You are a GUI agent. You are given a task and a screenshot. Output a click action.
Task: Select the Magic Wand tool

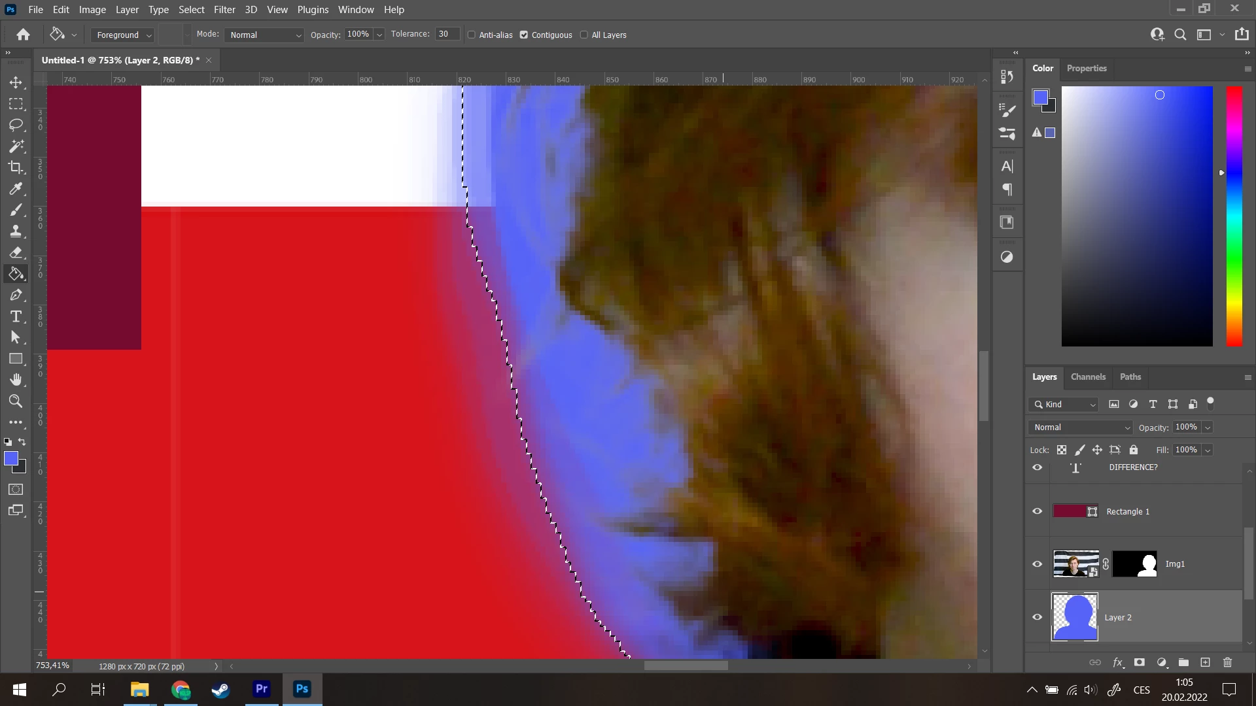point(16,146)
